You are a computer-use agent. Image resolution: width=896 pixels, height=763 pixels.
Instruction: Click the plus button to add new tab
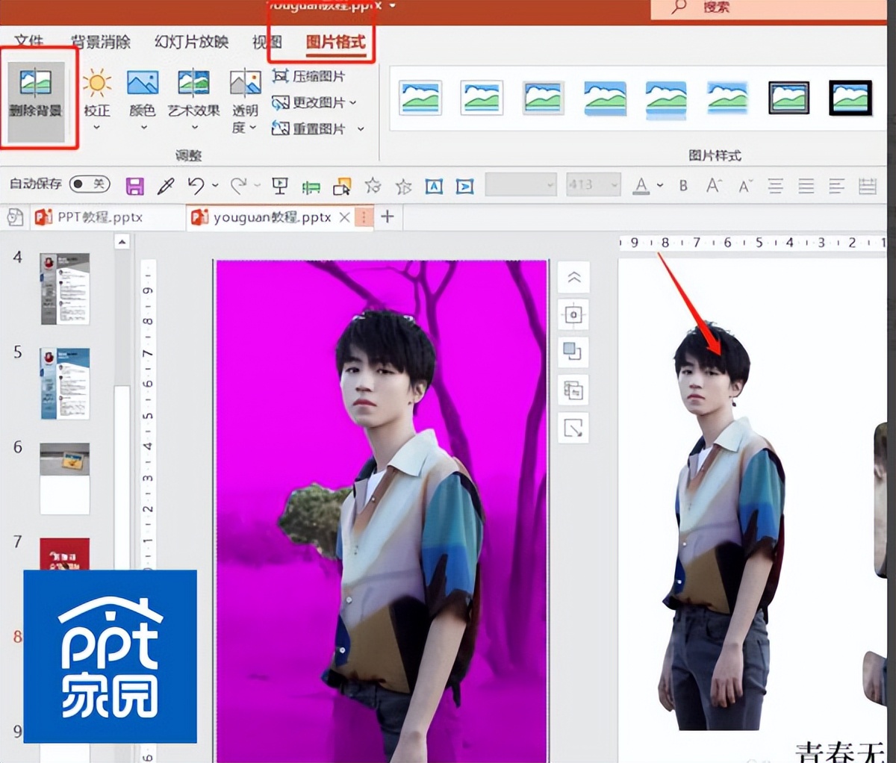click(x=387, y=217)
